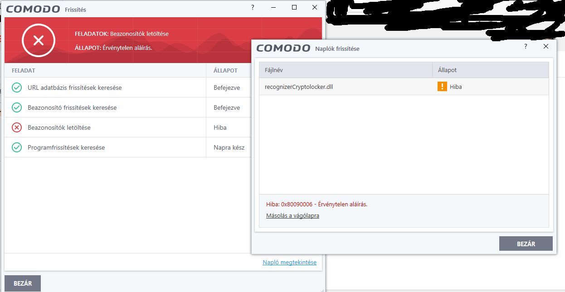
Task: Select the Hiba status text in file row
Action: (456, 87)
